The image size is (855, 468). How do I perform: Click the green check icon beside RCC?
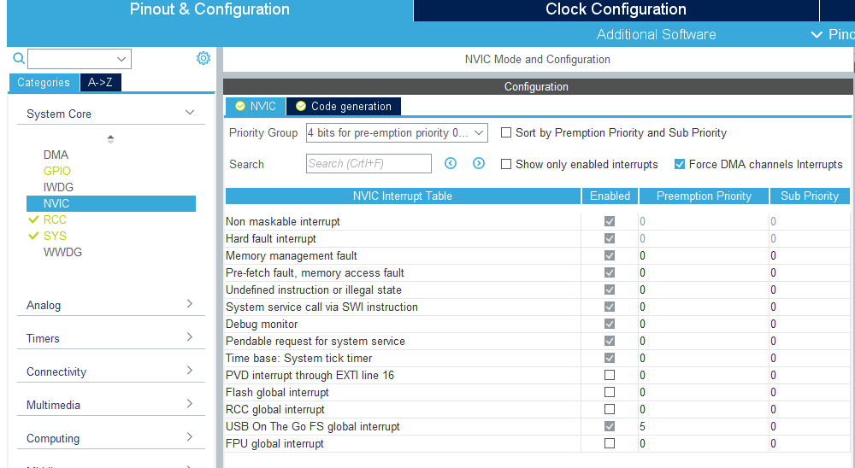pyautogui.click(x=34, y=219)
